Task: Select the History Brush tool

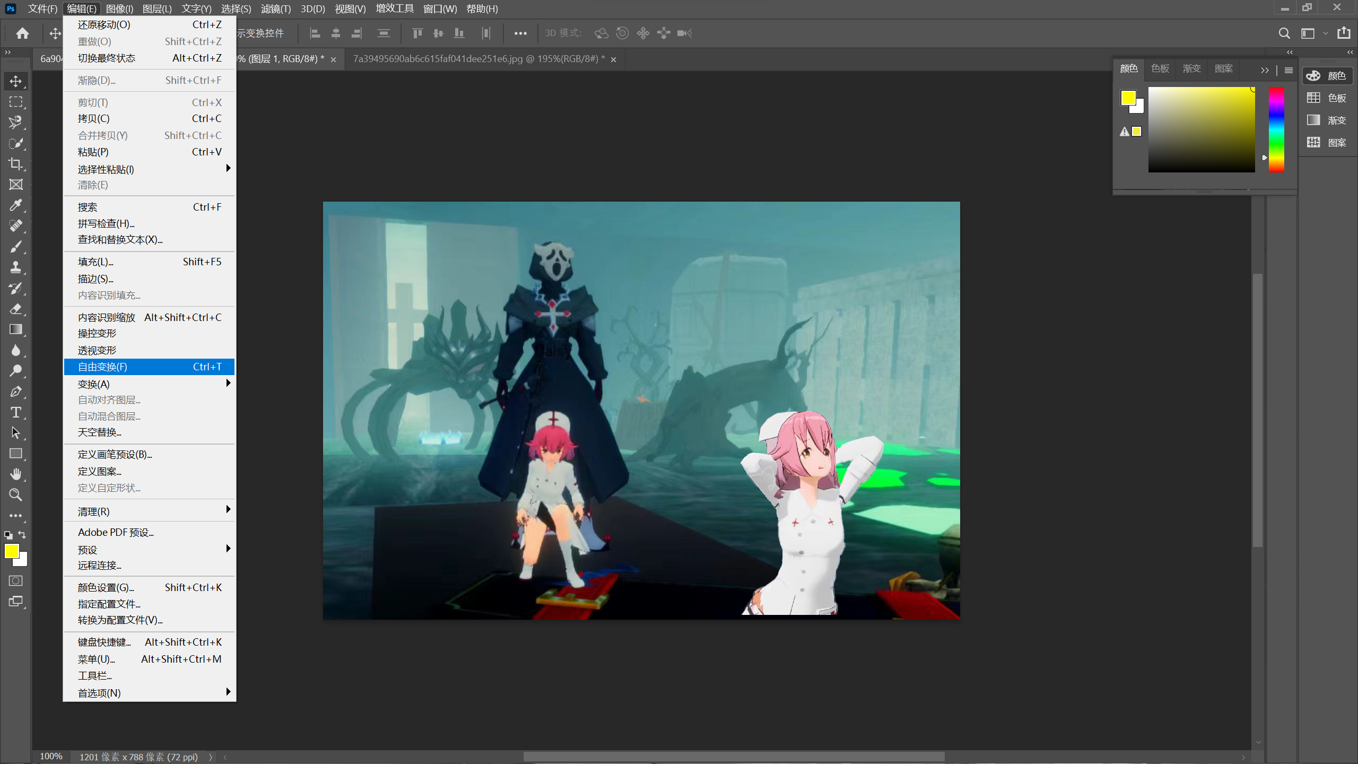Action: pos(15,288)
